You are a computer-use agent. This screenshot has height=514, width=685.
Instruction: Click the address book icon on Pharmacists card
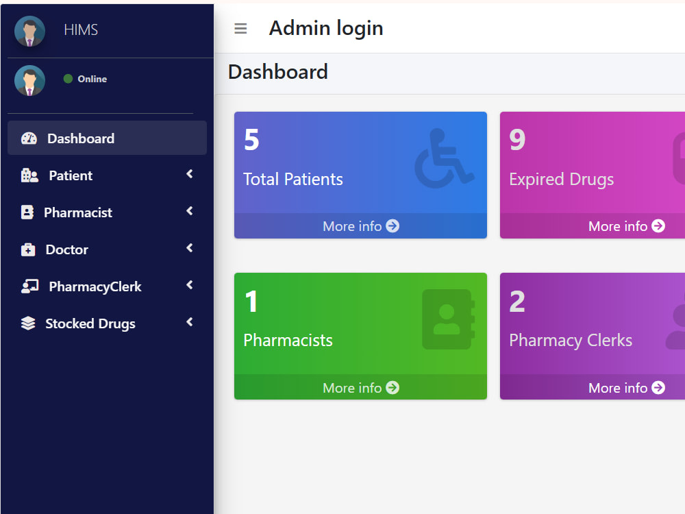tap(448, 319)
